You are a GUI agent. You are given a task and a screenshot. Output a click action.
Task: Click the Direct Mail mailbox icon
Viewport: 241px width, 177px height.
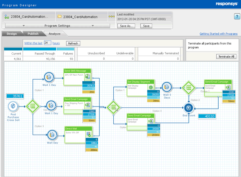[x=89, y=134]
